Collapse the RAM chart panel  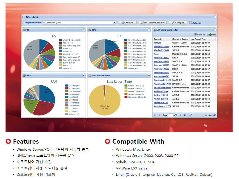point(84,75)
